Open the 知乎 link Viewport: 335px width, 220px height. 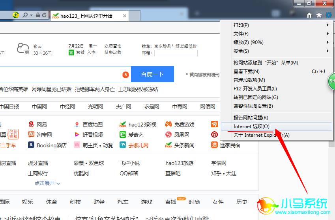click(x=216, y=173)
